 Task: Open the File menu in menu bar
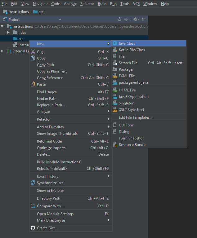(4, 4)
